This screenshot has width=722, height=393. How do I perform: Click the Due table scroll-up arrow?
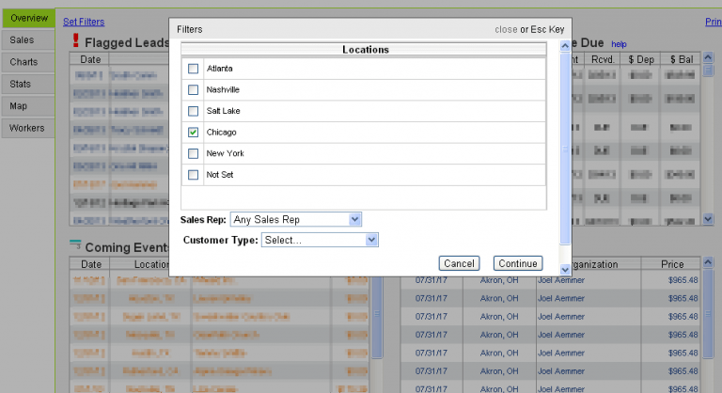click(708, 58)
